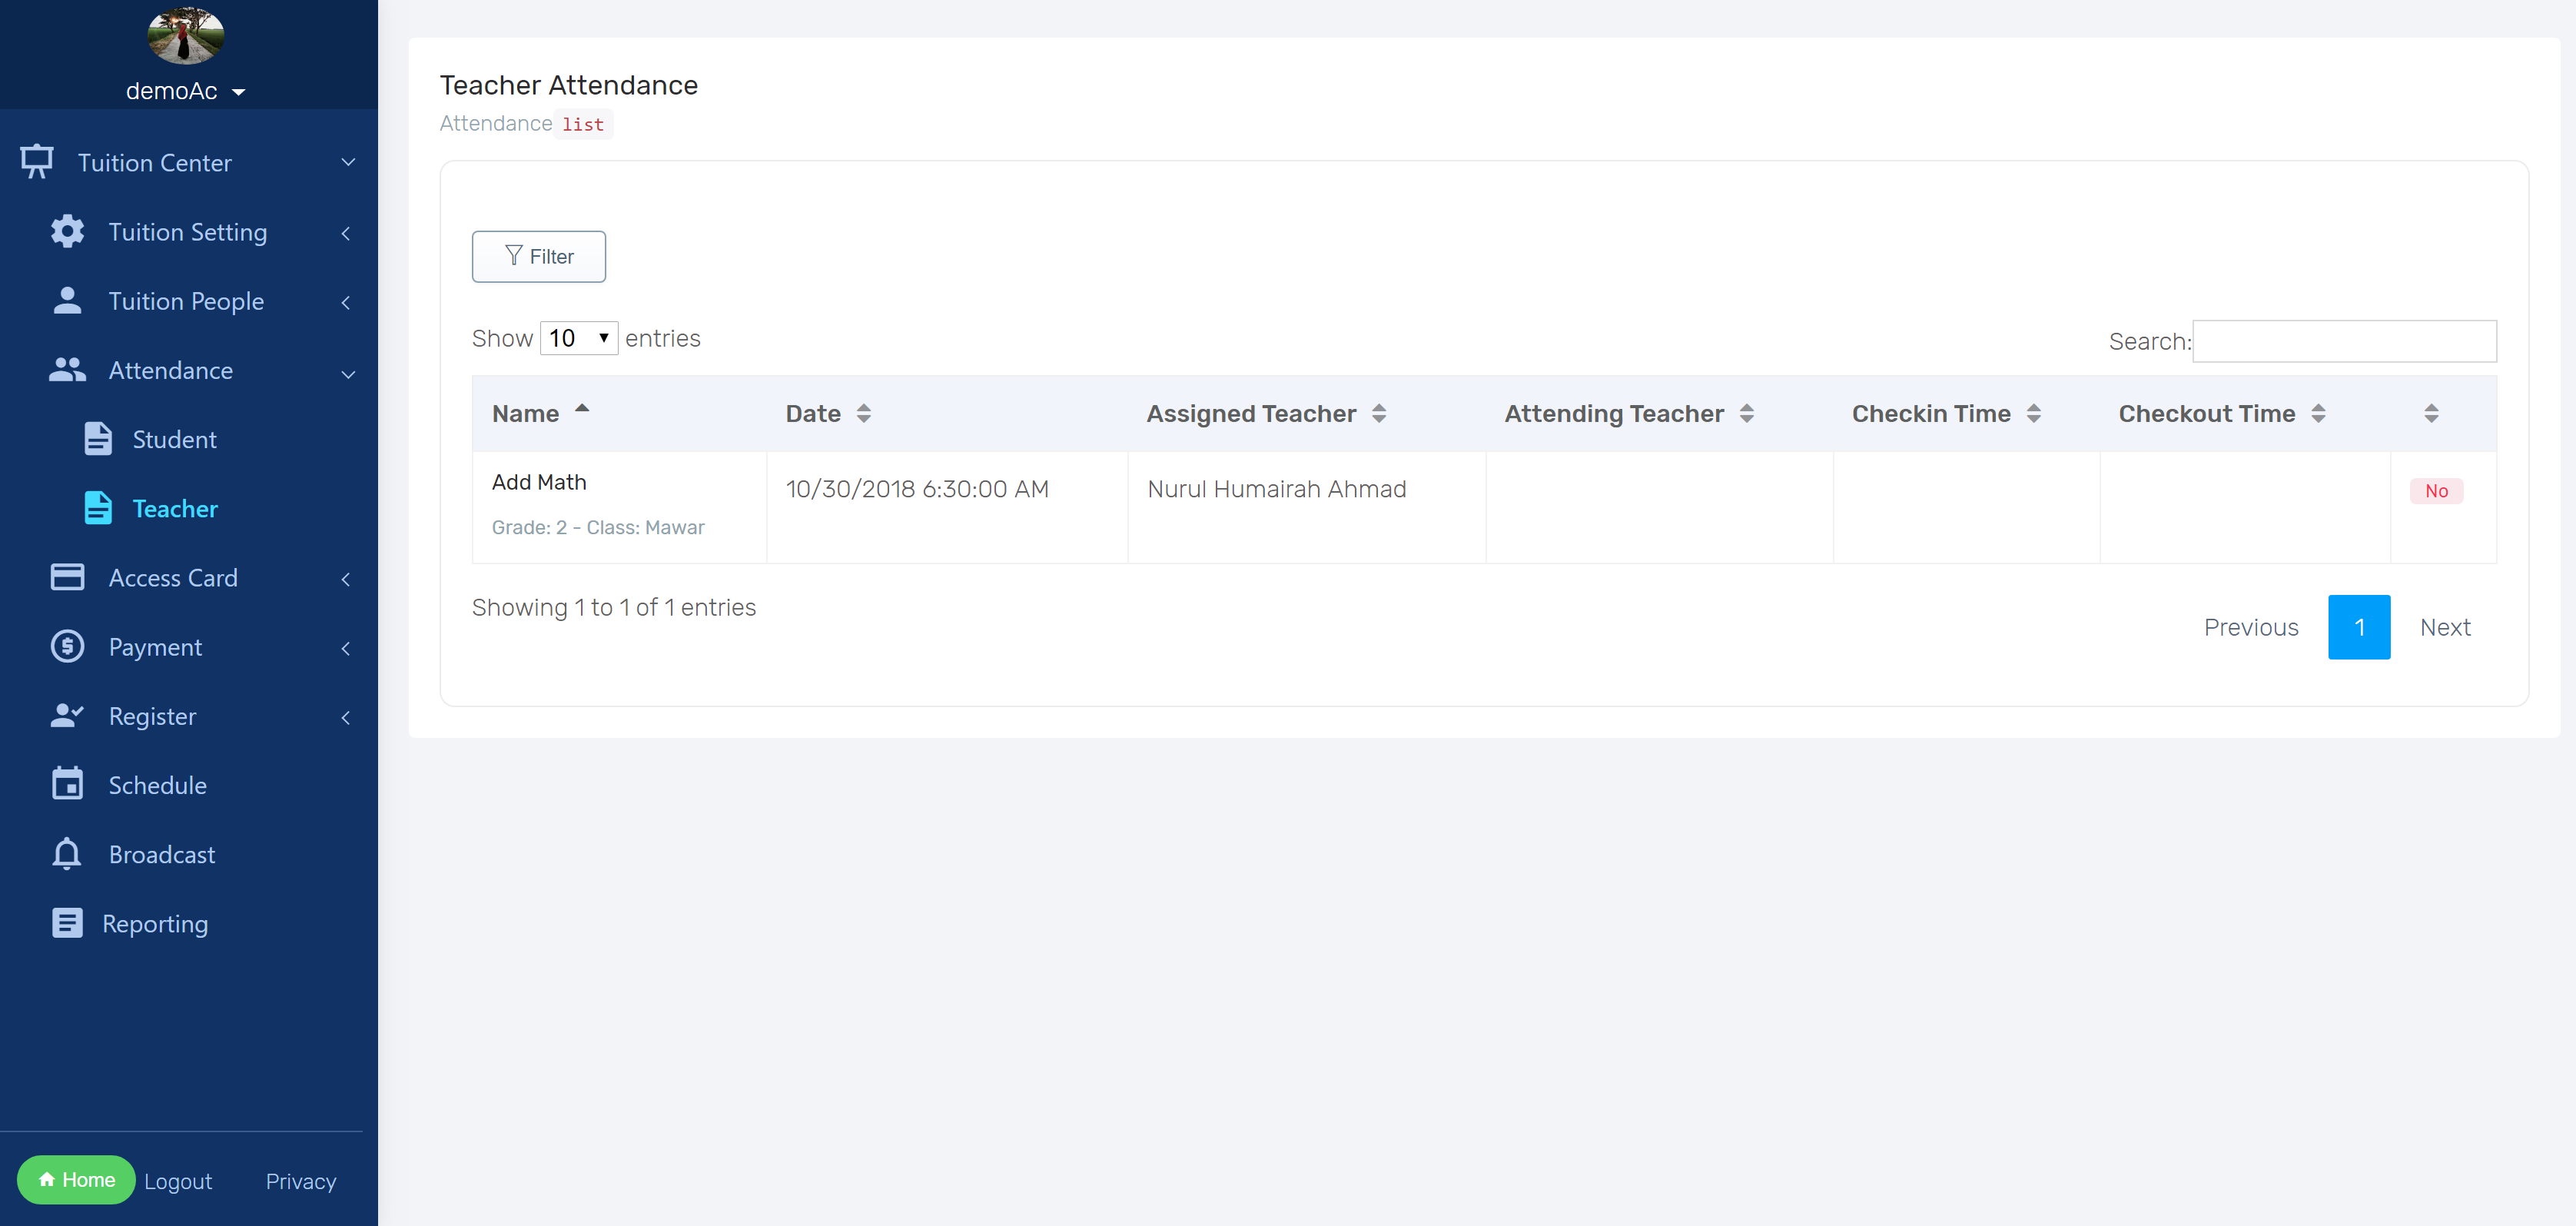Click the Tuition Setting gear icon
Image resolution: width=2576 pixels, height=1226 pixels.
(67, 231)
